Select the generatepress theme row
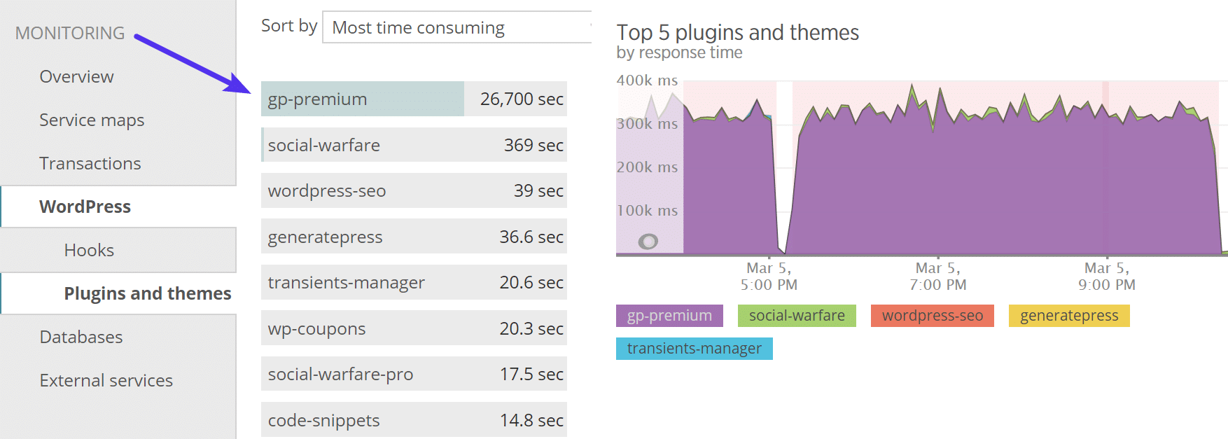 [413, 237]
